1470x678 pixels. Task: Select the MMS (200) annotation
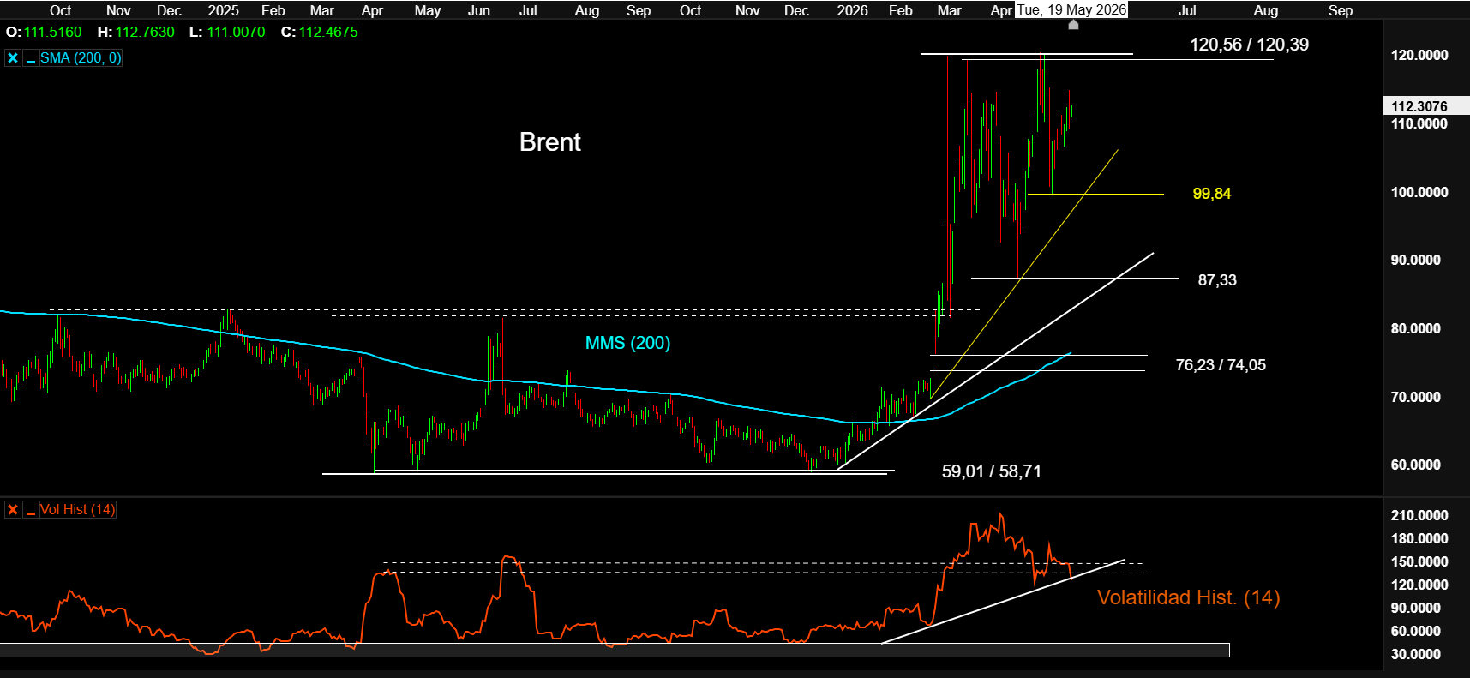(627, 343)
